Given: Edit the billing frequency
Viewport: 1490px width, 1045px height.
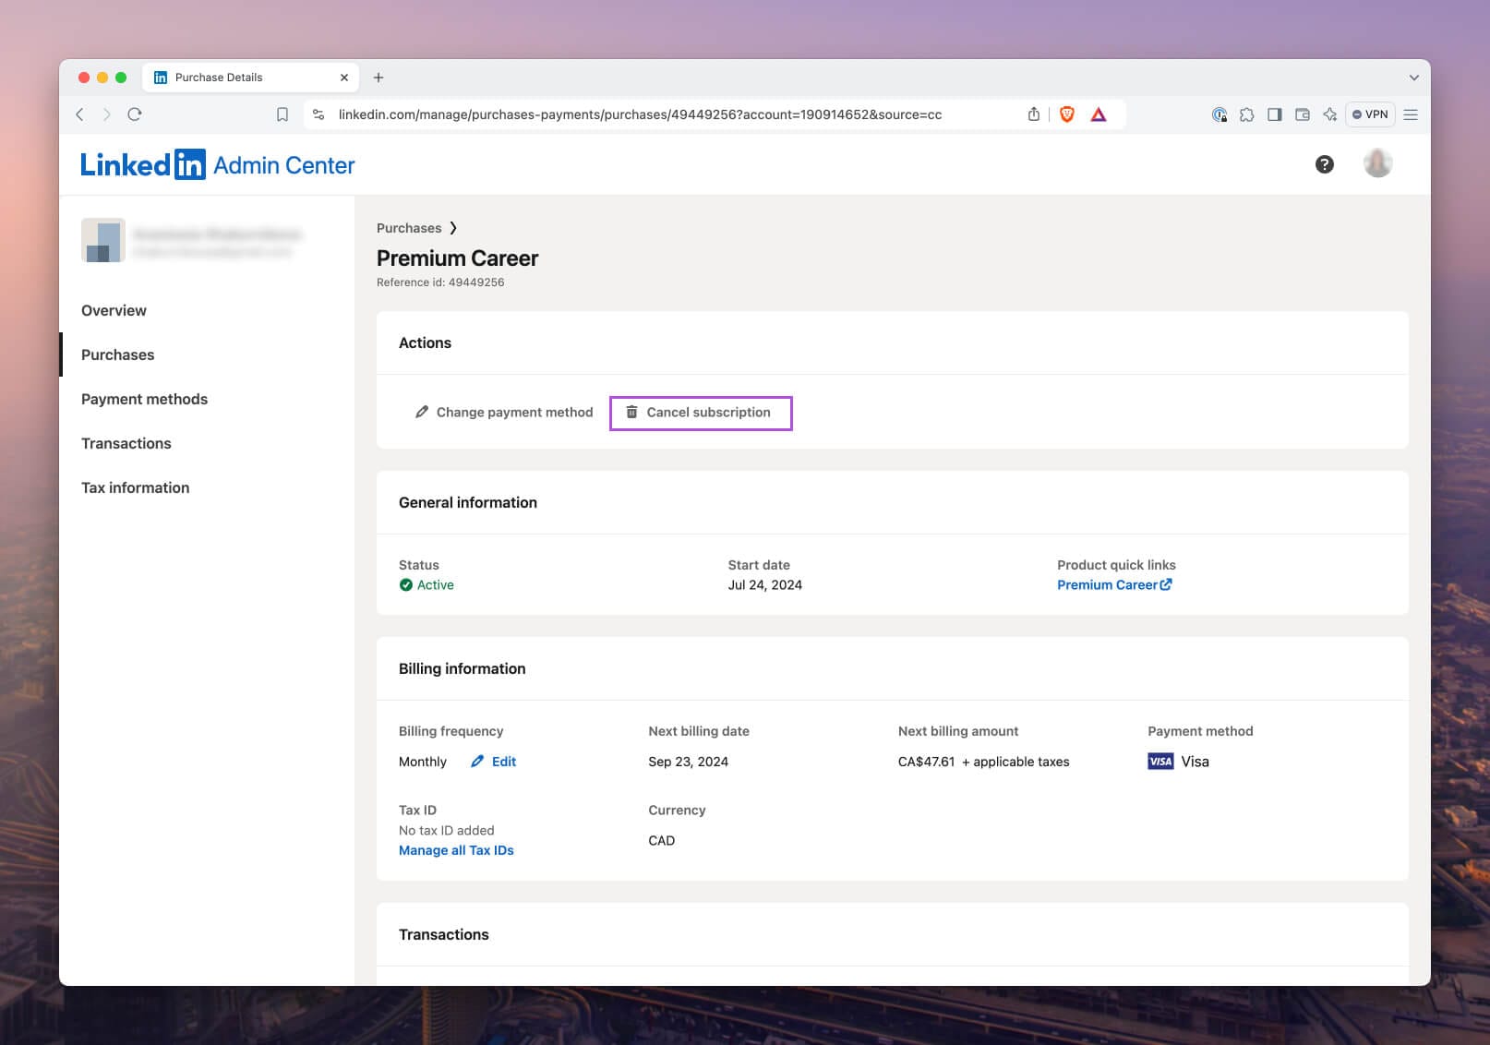Looking at the screenshot, I should (x=494, y=762).
